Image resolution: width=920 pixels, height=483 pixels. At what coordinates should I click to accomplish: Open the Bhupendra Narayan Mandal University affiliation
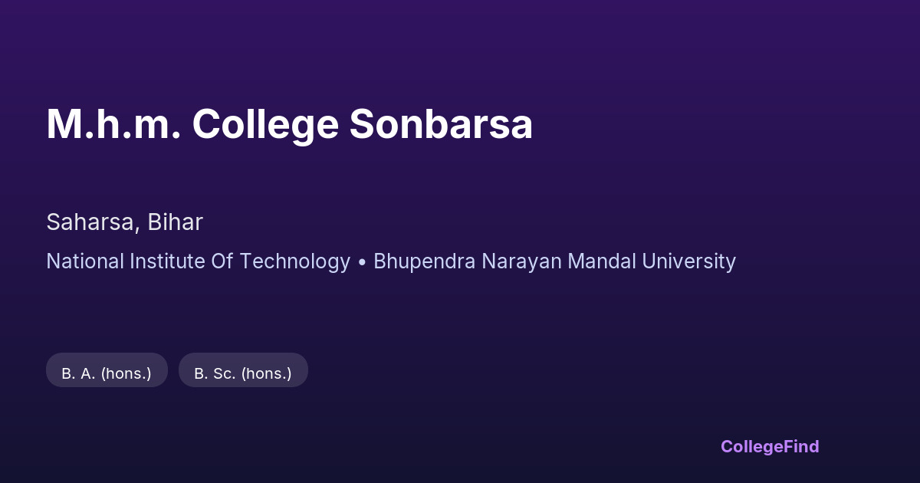554,261
